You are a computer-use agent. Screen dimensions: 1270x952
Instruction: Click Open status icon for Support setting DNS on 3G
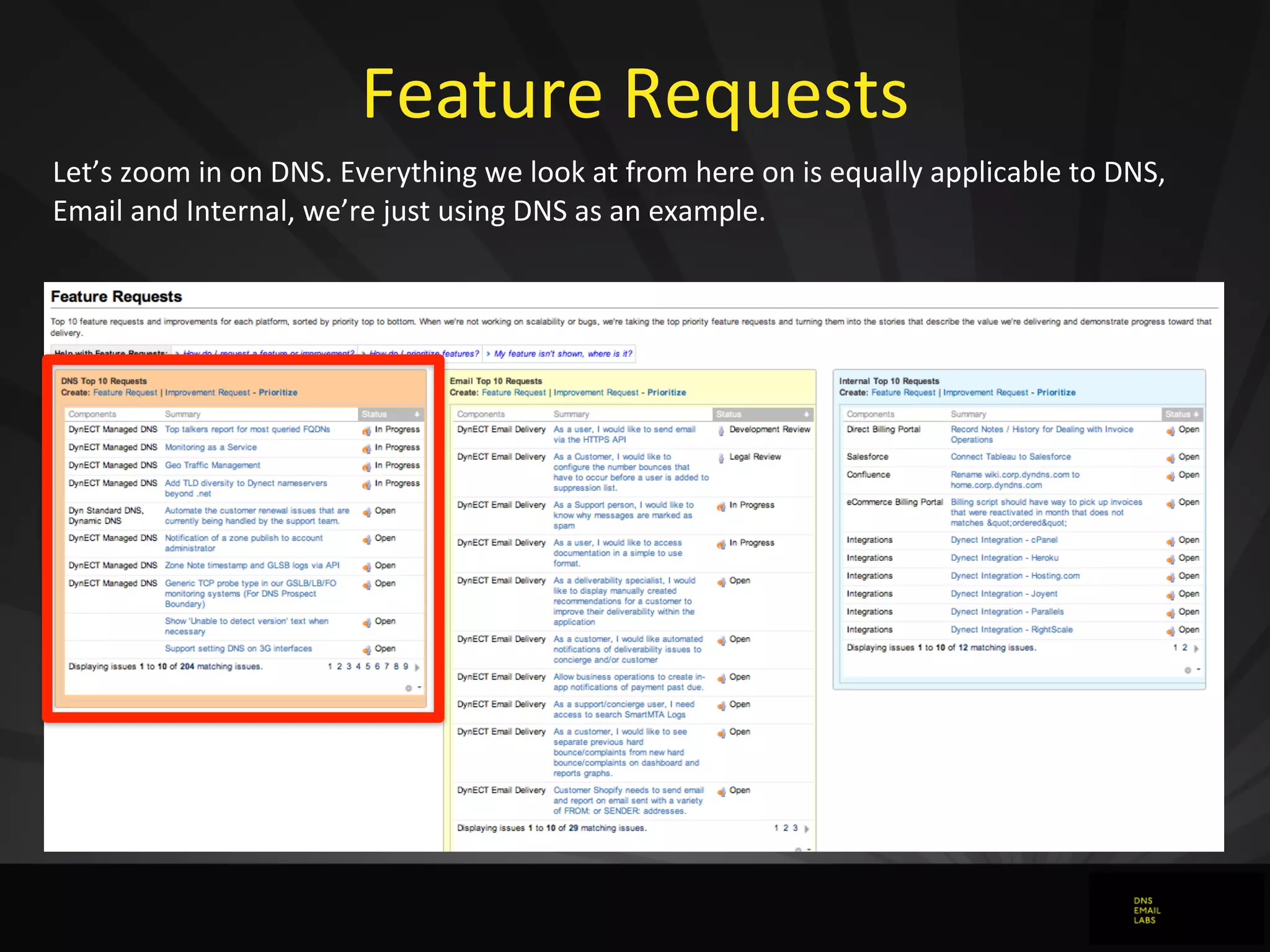(x=366, y=650)
